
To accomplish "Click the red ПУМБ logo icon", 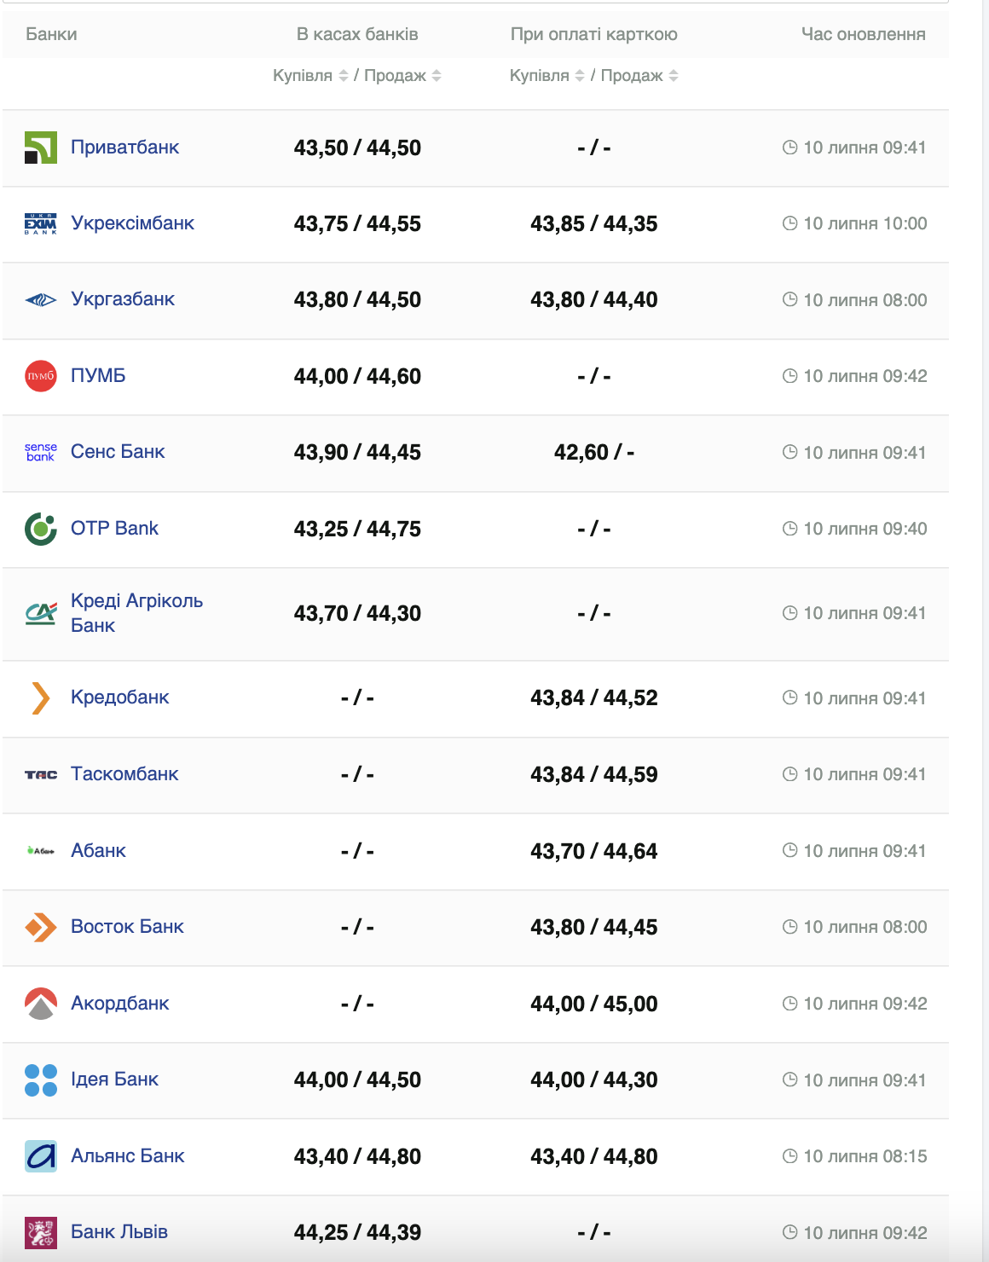I will pos(40,376).
